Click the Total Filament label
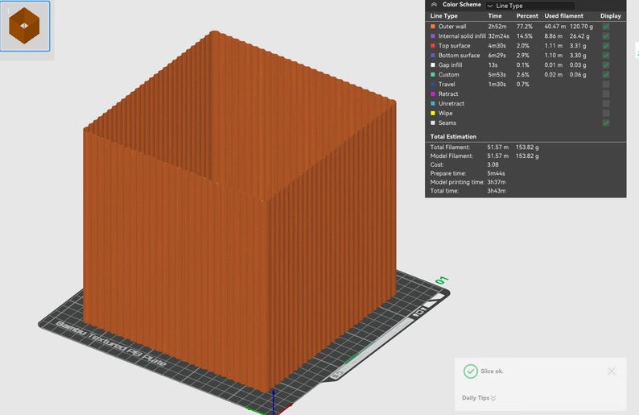 point(450,147)
